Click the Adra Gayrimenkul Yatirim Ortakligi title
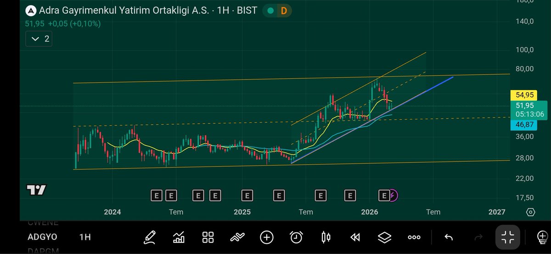 [x=124, y=11]
